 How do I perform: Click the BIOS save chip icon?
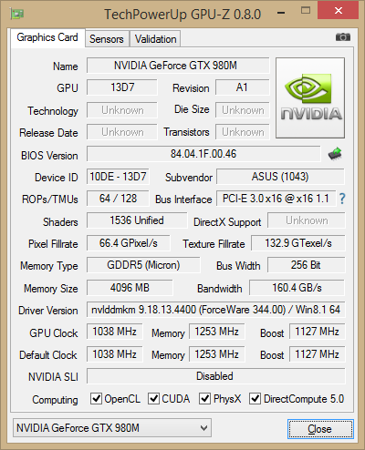[x=335, y=154]
